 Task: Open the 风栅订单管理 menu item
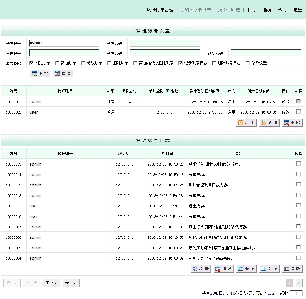[160, 10]
